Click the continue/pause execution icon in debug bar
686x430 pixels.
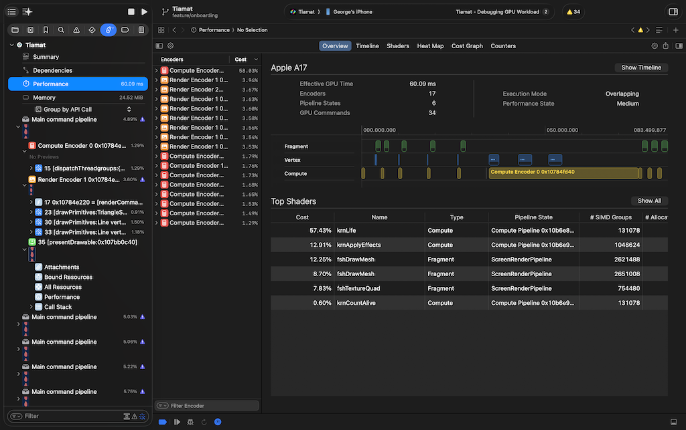[x=177, y=422]
